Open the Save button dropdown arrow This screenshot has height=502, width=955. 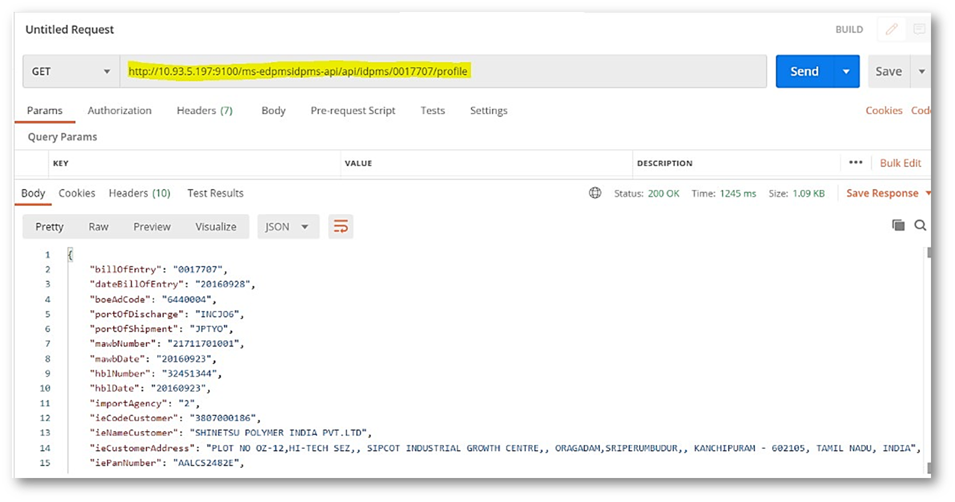coord(921,71)
